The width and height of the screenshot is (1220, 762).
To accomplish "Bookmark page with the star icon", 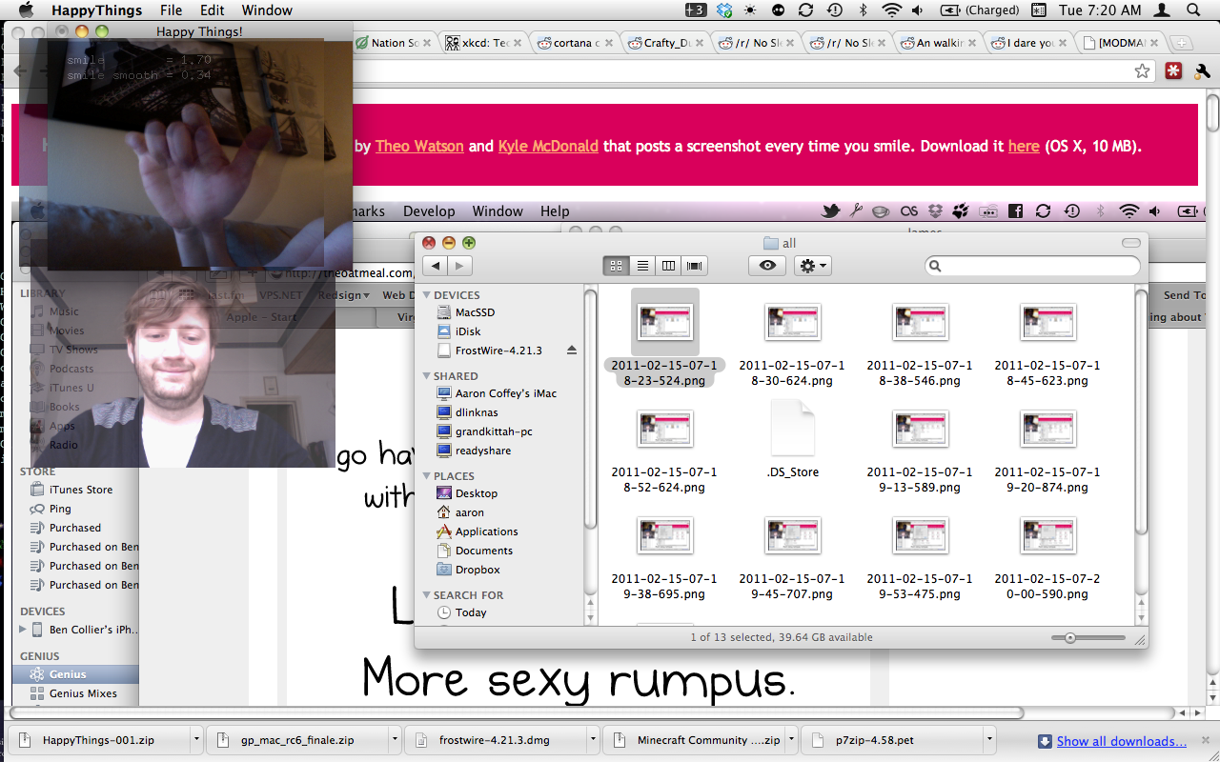I will 1142,71.
